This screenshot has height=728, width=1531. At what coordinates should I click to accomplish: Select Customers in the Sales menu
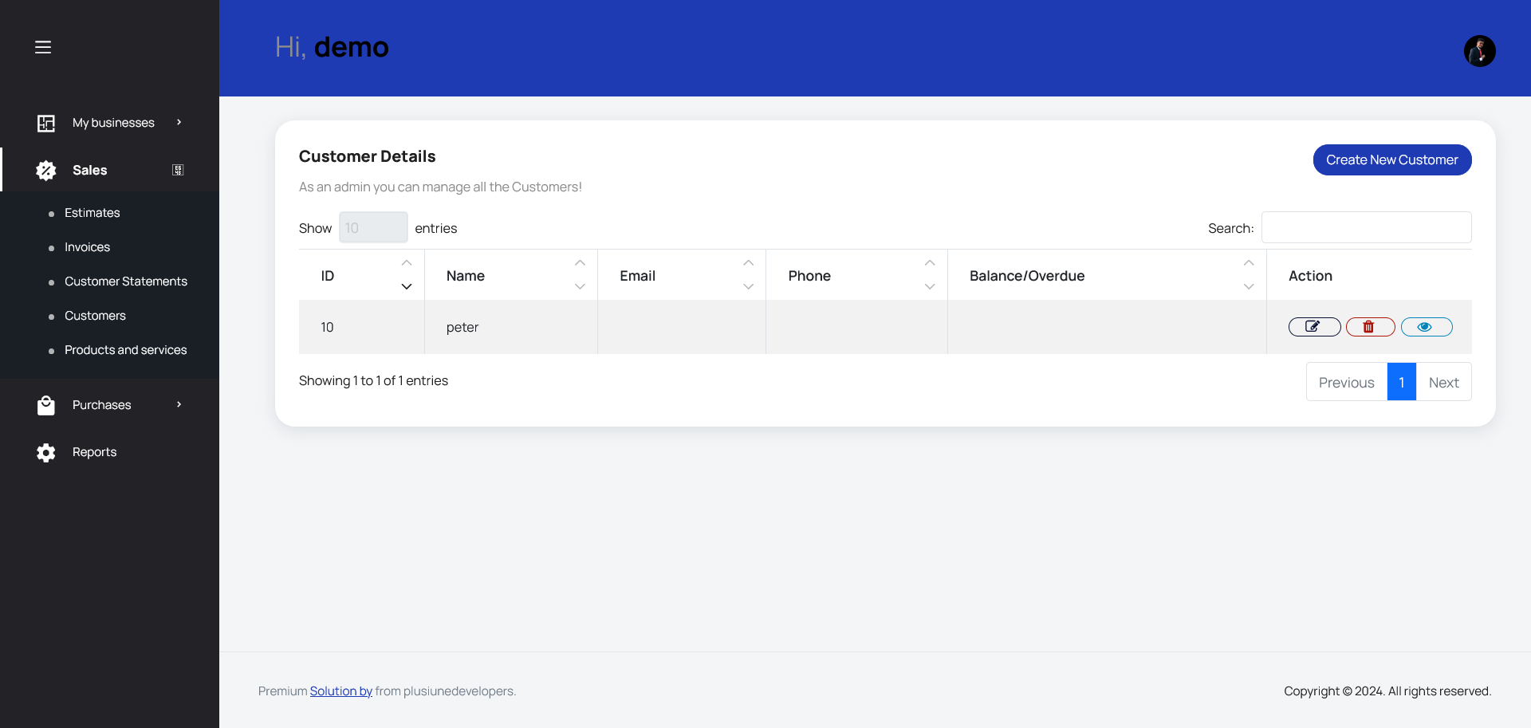pos(95,316)
